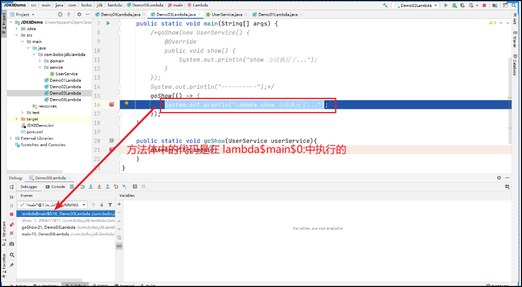Click the run gutter arrow on line 7

click(x=108, y=23)
